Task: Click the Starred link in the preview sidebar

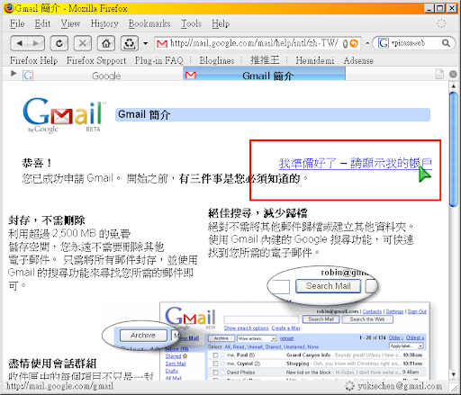Action: (173, 356)
